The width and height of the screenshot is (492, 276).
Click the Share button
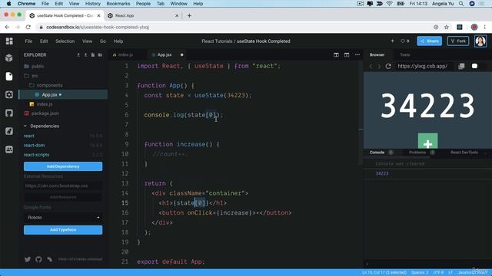tap(429, 41)
